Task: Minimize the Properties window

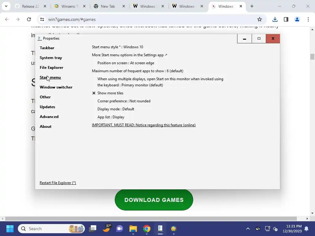Action: point(245,38)
